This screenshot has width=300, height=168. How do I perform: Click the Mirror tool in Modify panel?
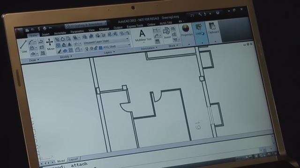pos(70,44)
